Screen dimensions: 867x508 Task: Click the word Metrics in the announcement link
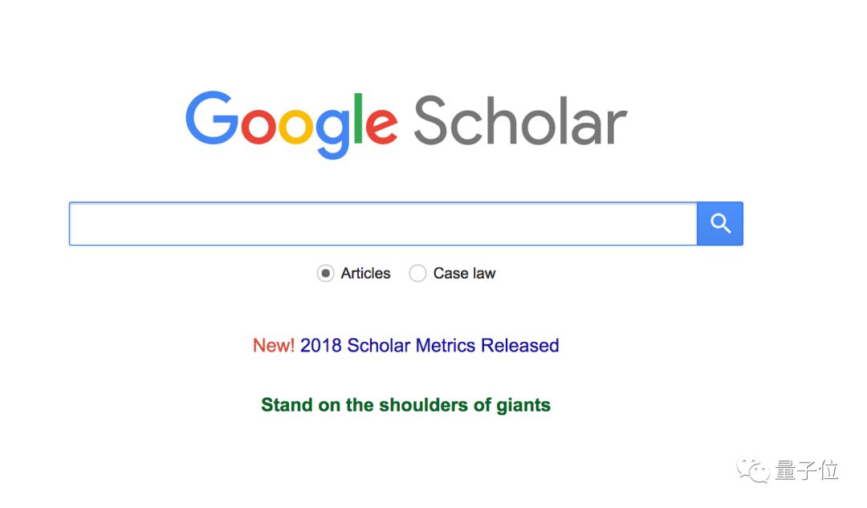(446, 346)
